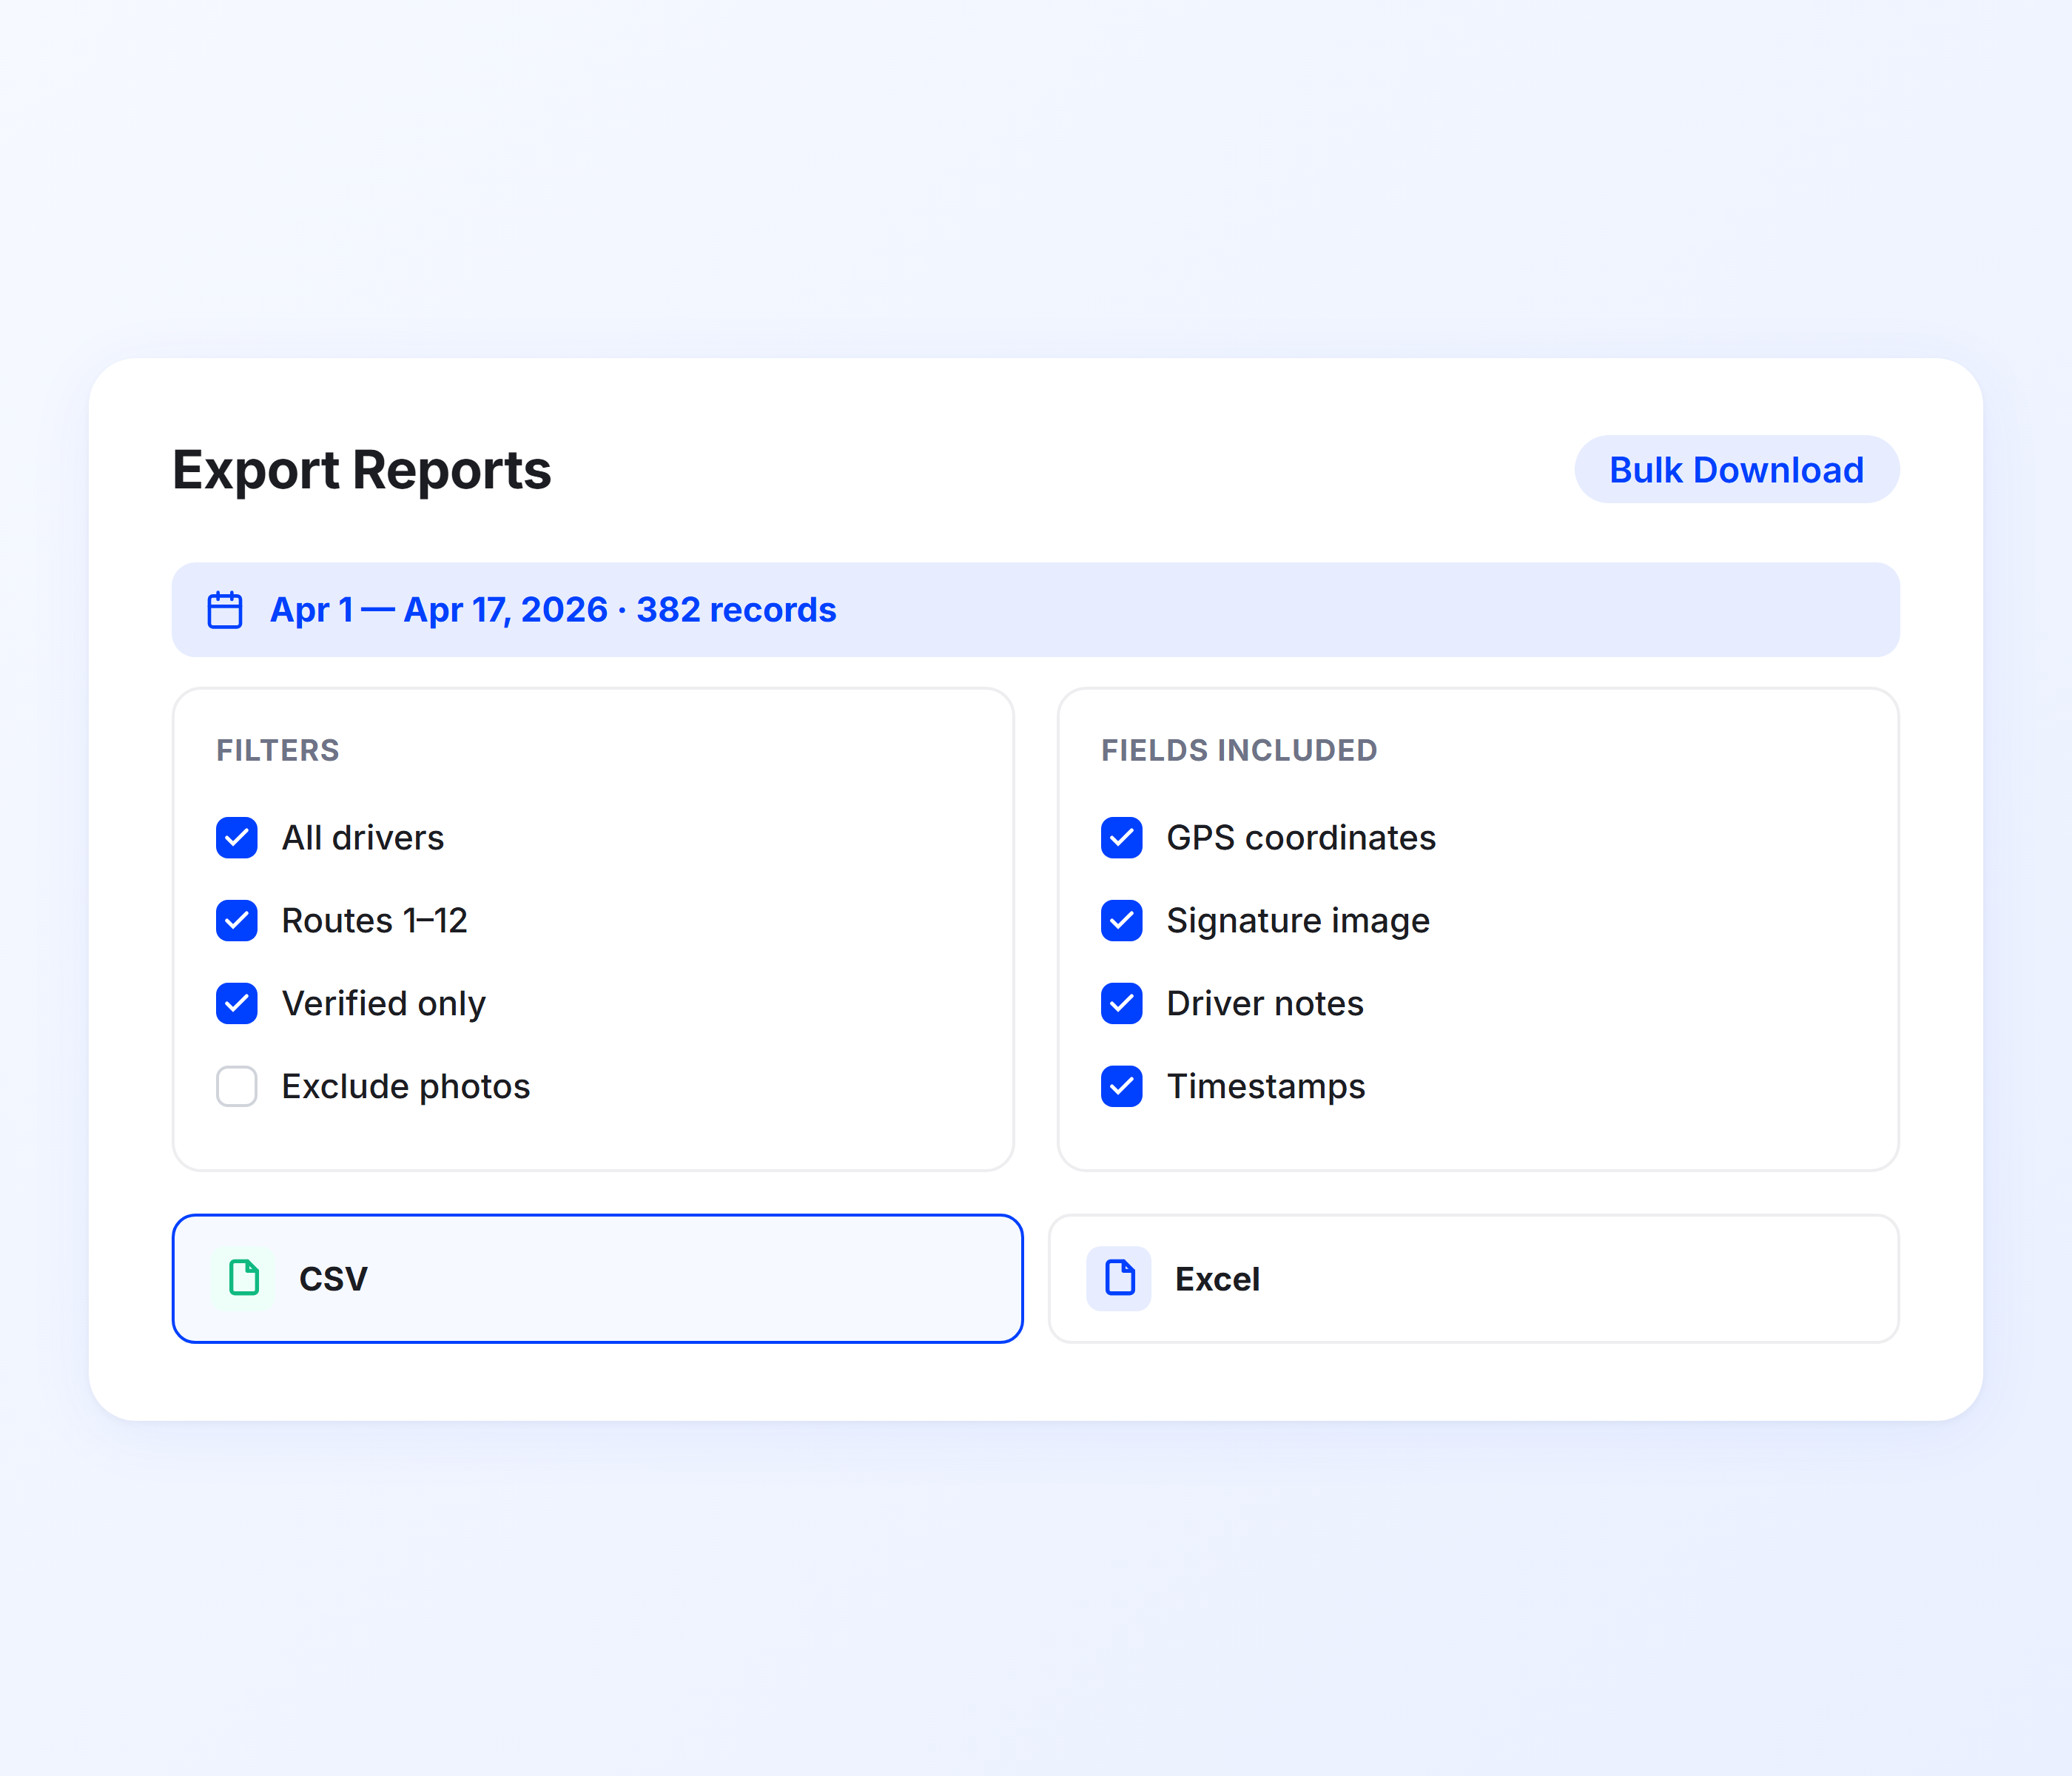
Task: Click the Export Reports heading
Action: 362,470
